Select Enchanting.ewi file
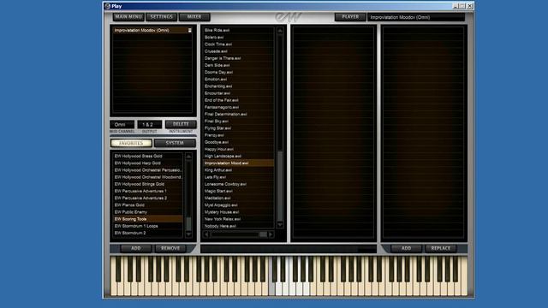 tap(239, 86)
